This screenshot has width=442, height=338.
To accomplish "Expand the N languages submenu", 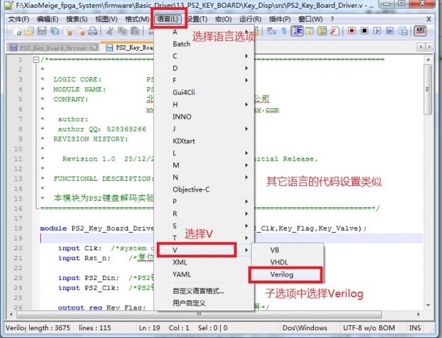I will pos(204,177).
